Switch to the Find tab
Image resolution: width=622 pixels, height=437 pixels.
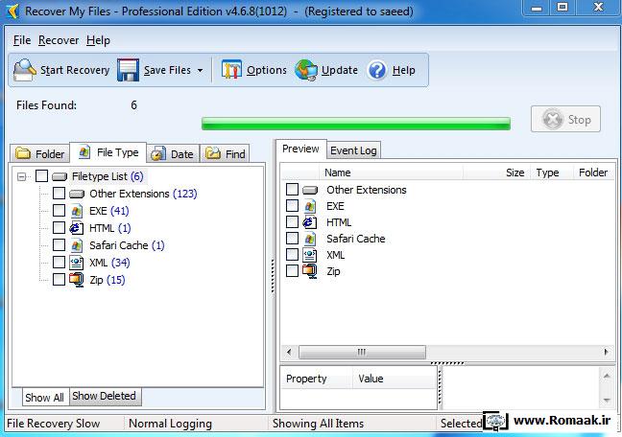[x=225, y=153]
